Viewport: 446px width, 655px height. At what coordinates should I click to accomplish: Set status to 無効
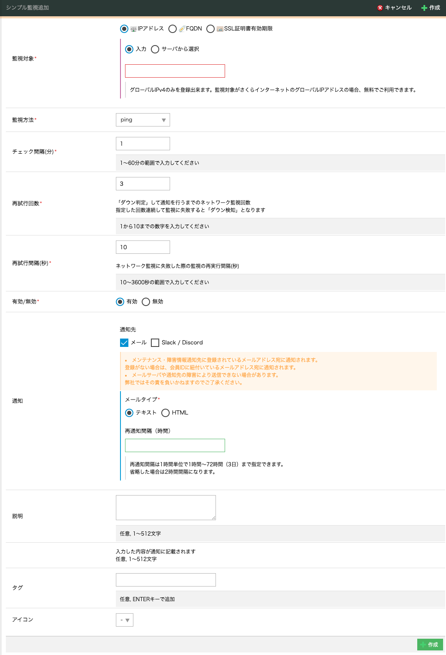coord(146,302)
